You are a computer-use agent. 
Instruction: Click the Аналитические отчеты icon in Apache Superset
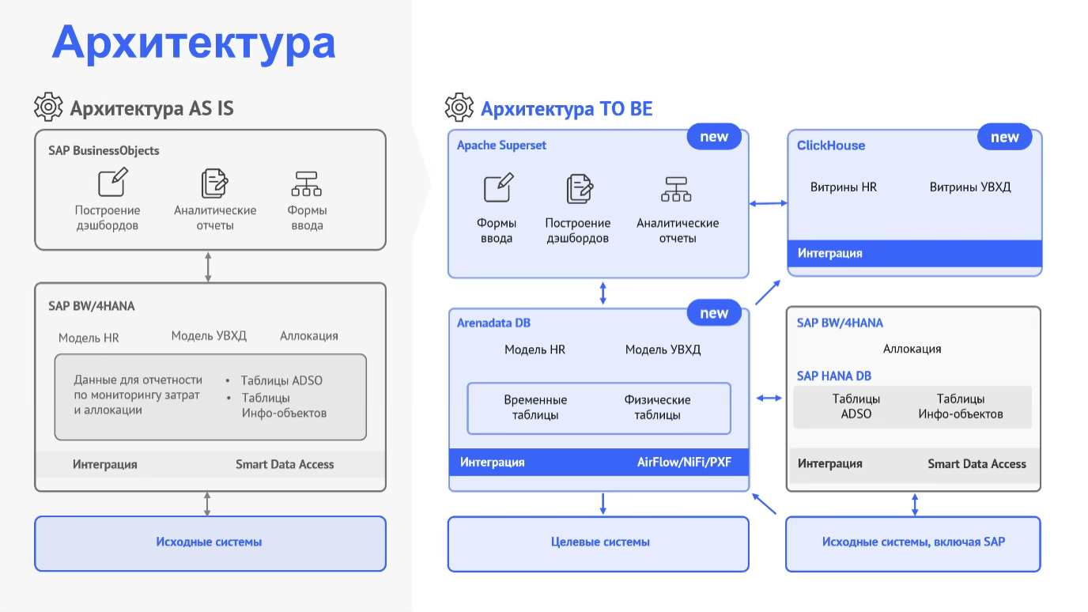(x=677, y=189)
